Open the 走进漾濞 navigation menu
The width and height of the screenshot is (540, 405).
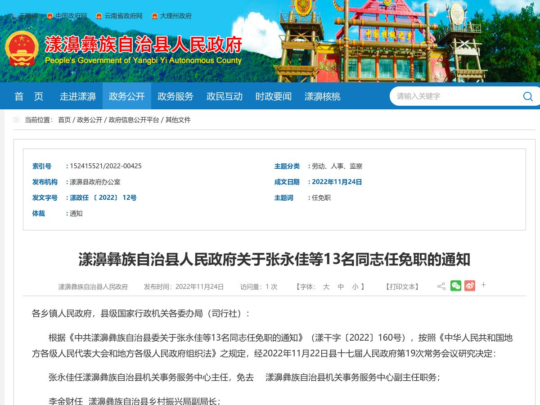point(77,96)
